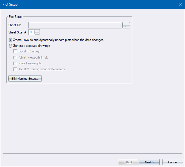The width and height of the screenshot is (185, 167).
Task: Click the Sheet Size value box showing 0
Action: [x=31, y=32]
